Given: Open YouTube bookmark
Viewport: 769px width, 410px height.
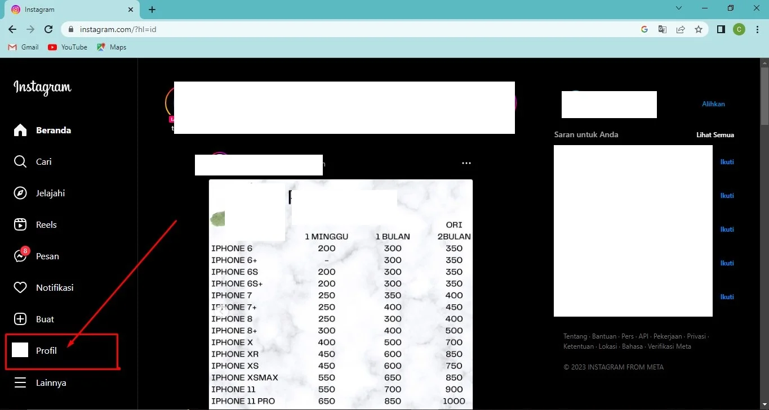Looking at the screenshot, I should click(x=68, y=47).
